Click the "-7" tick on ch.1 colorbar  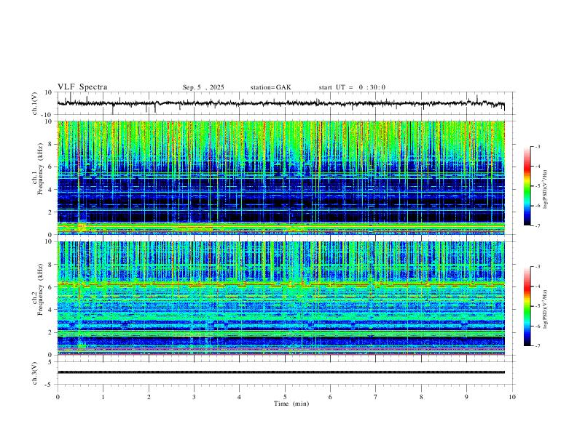tap(537, 225)
